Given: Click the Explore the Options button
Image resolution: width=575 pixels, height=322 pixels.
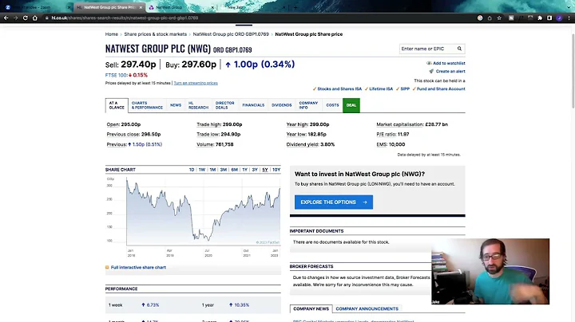Looking at the screenshot, I should point(334,202).
